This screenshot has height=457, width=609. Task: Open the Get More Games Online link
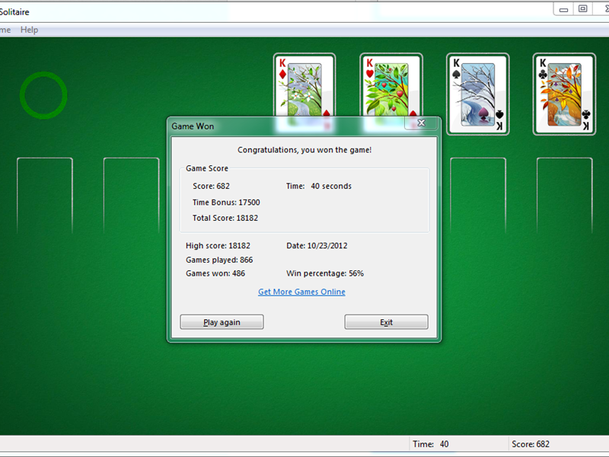pos(301,292)
